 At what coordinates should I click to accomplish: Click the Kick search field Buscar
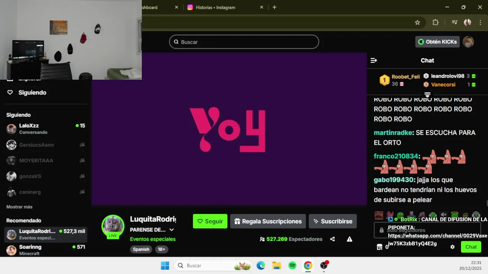click(244, 42)
